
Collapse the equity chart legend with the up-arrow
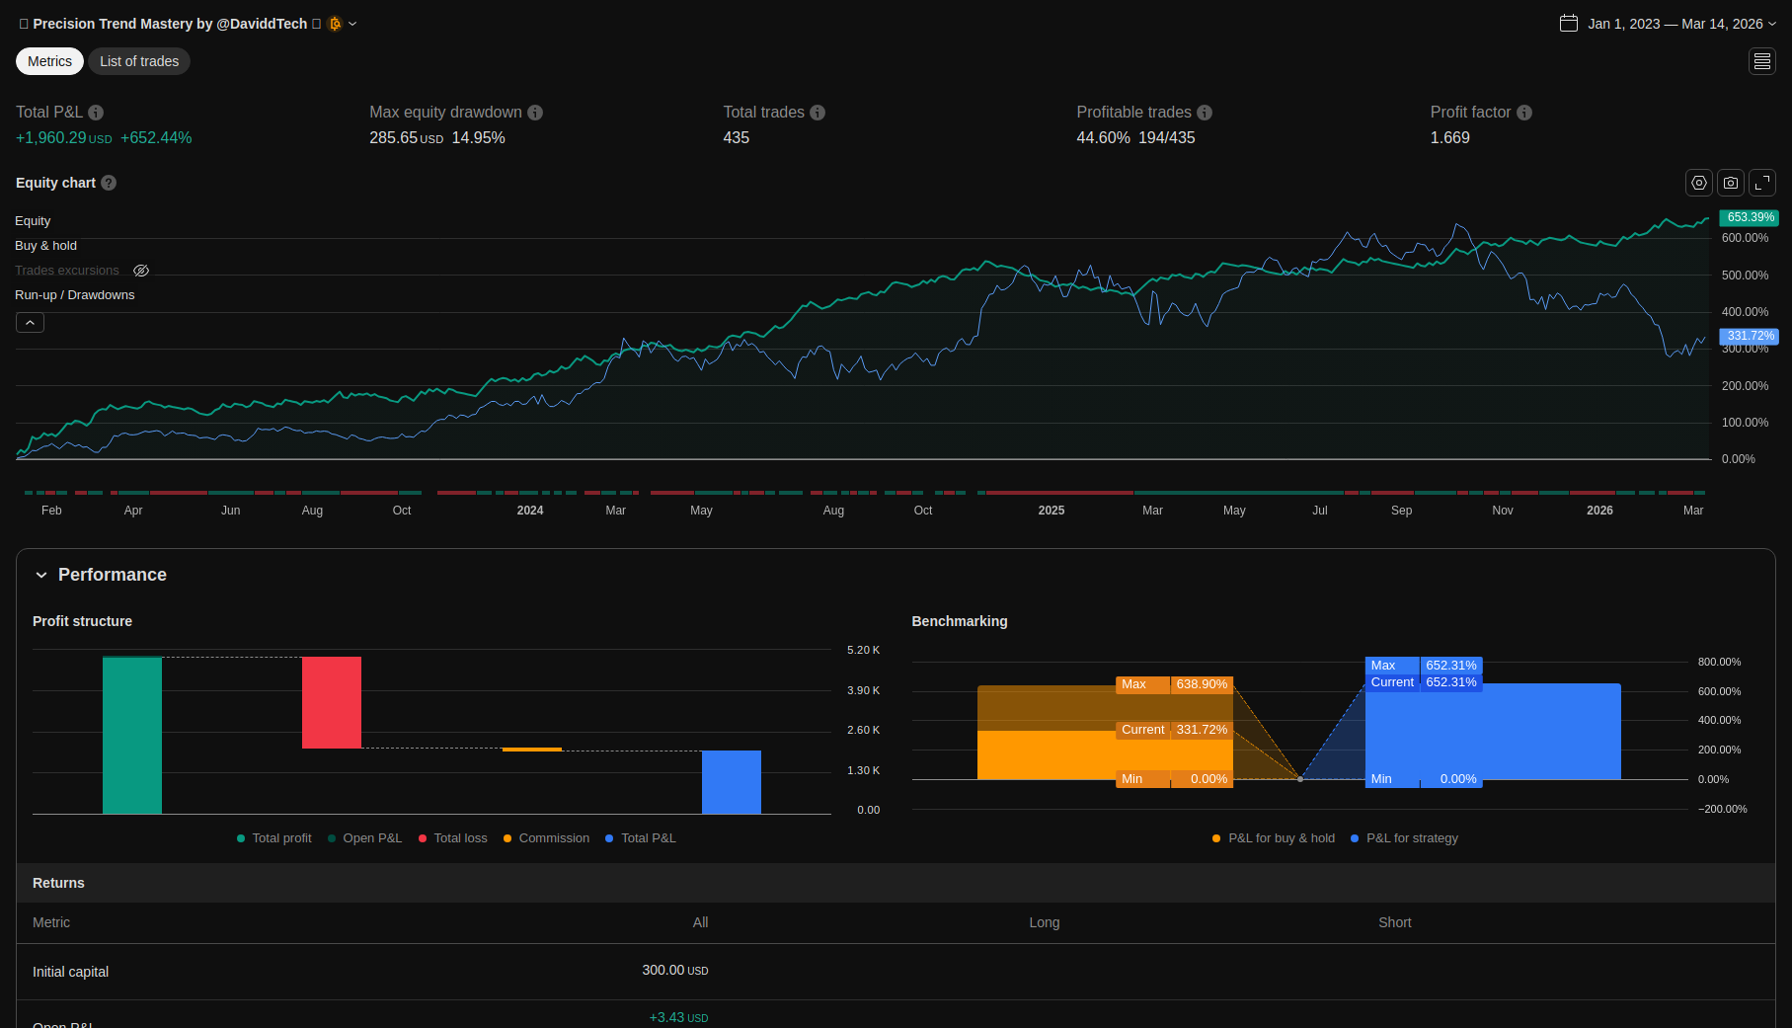pos(30,322)
